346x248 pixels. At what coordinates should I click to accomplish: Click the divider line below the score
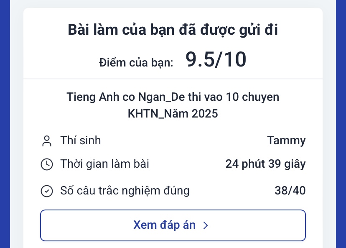click(x=173, y=79)
